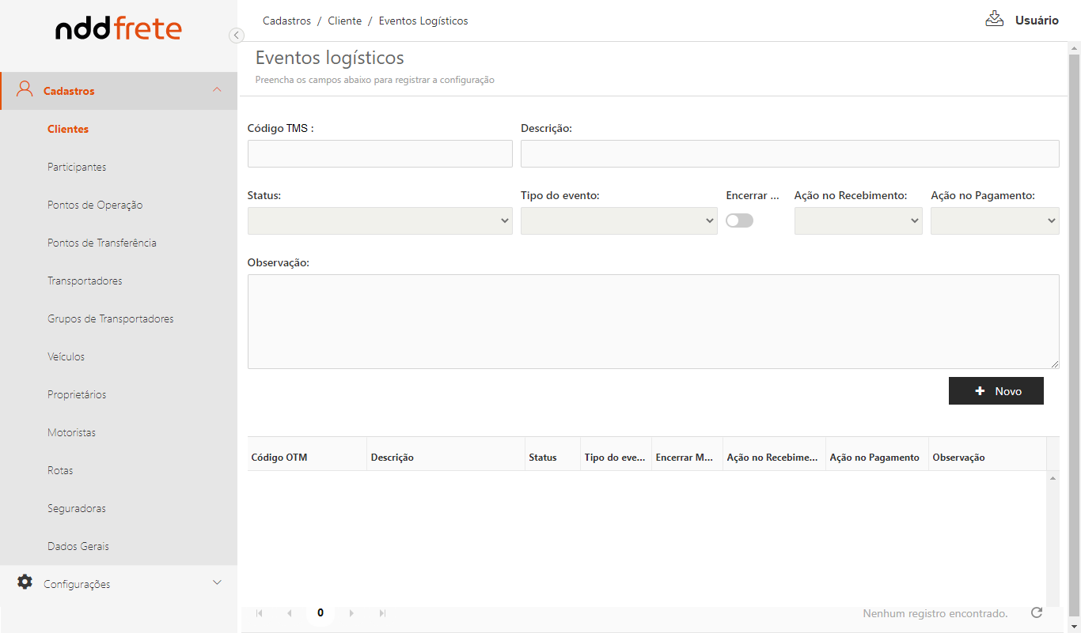Toggle the Encerrar switch
Viewport: 1081px width, 633px height.
tap(739, 220)
